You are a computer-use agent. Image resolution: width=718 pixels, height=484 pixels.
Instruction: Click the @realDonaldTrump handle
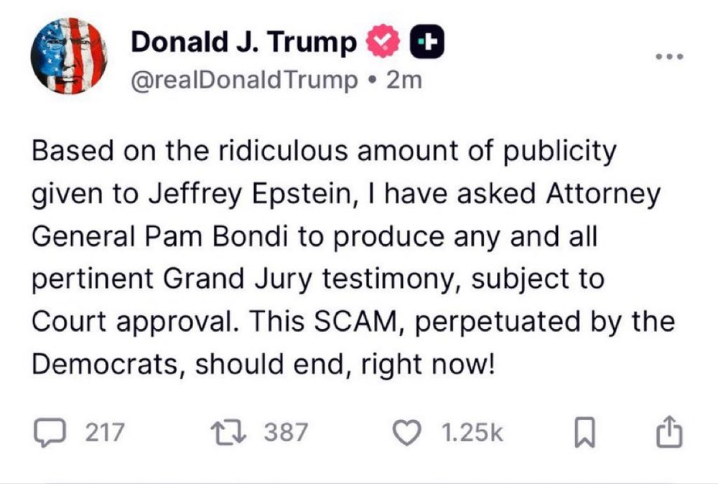pos(244,80)
